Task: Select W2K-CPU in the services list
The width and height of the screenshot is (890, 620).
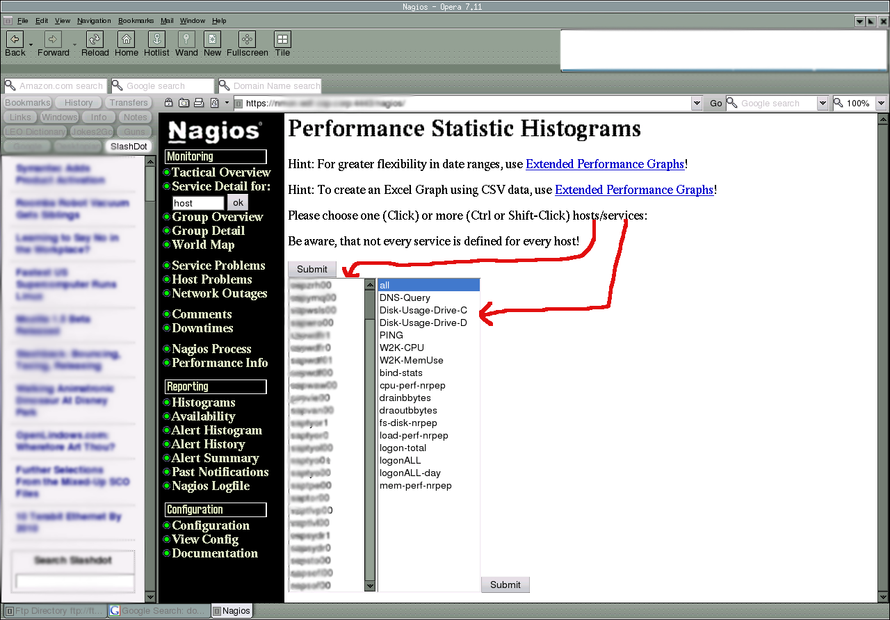Action: coord(428,348)
